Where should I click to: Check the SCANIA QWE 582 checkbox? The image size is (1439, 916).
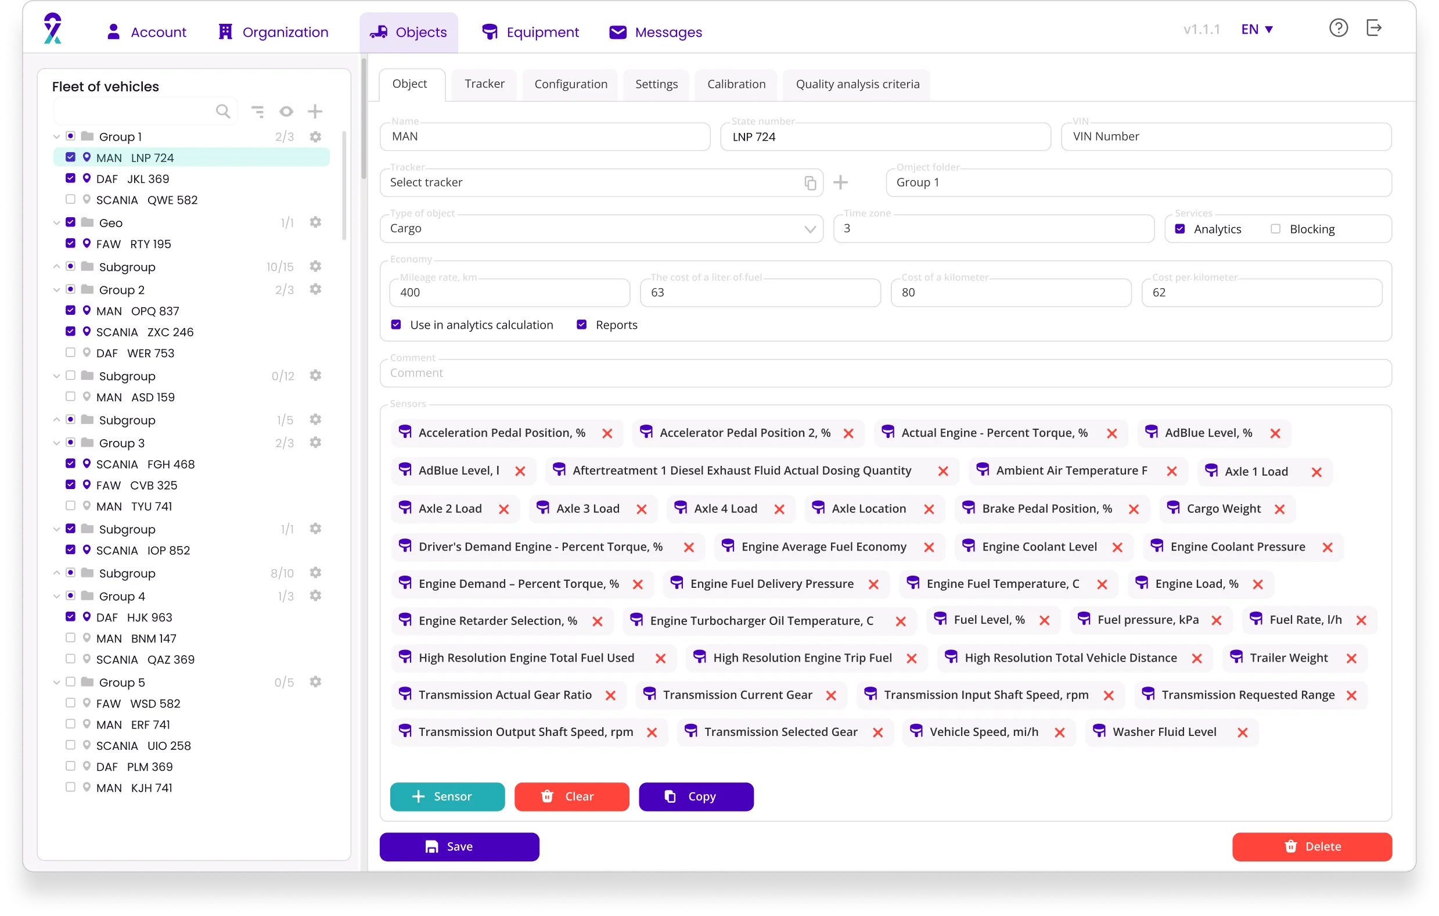70,200
